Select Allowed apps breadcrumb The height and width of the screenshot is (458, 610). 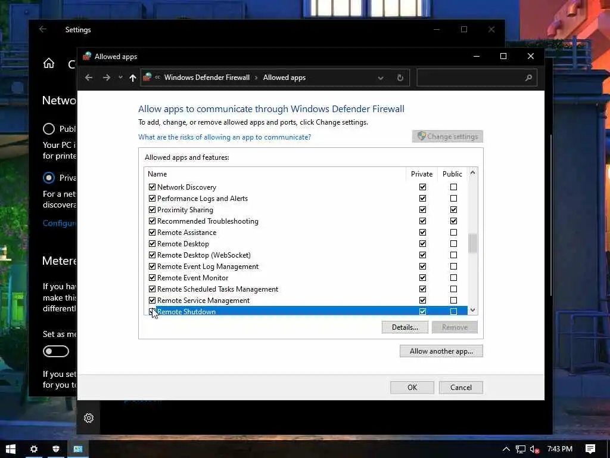284,78
